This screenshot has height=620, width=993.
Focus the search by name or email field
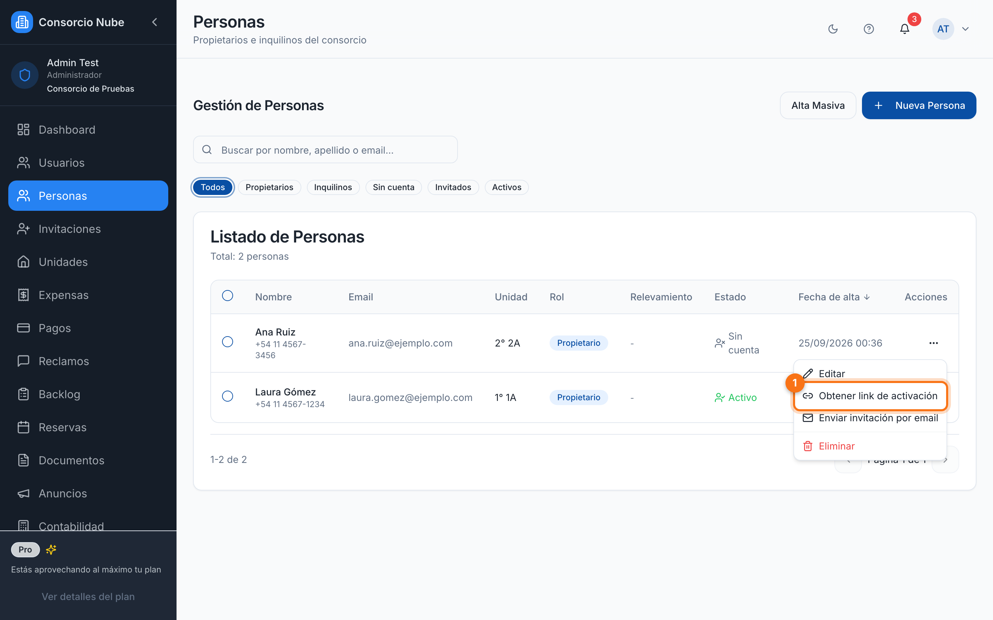(325, 150)
